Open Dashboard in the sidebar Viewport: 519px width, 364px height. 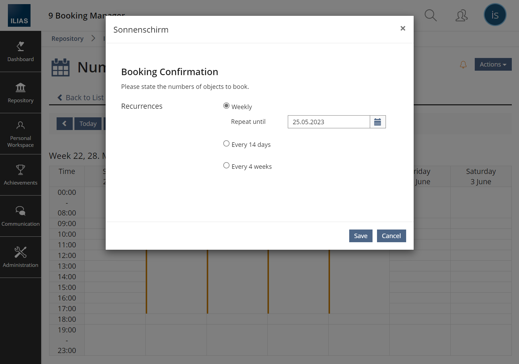click(21, 51)
